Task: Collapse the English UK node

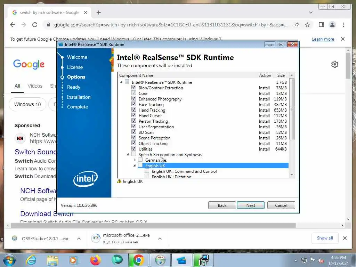Action: tap(135, 165)
